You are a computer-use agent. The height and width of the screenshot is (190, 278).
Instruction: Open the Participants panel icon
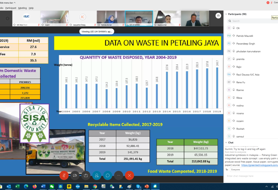point(97,175)
